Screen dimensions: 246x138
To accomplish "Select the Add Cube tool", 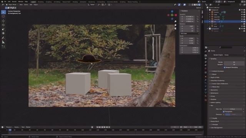I will click(3, 47).
